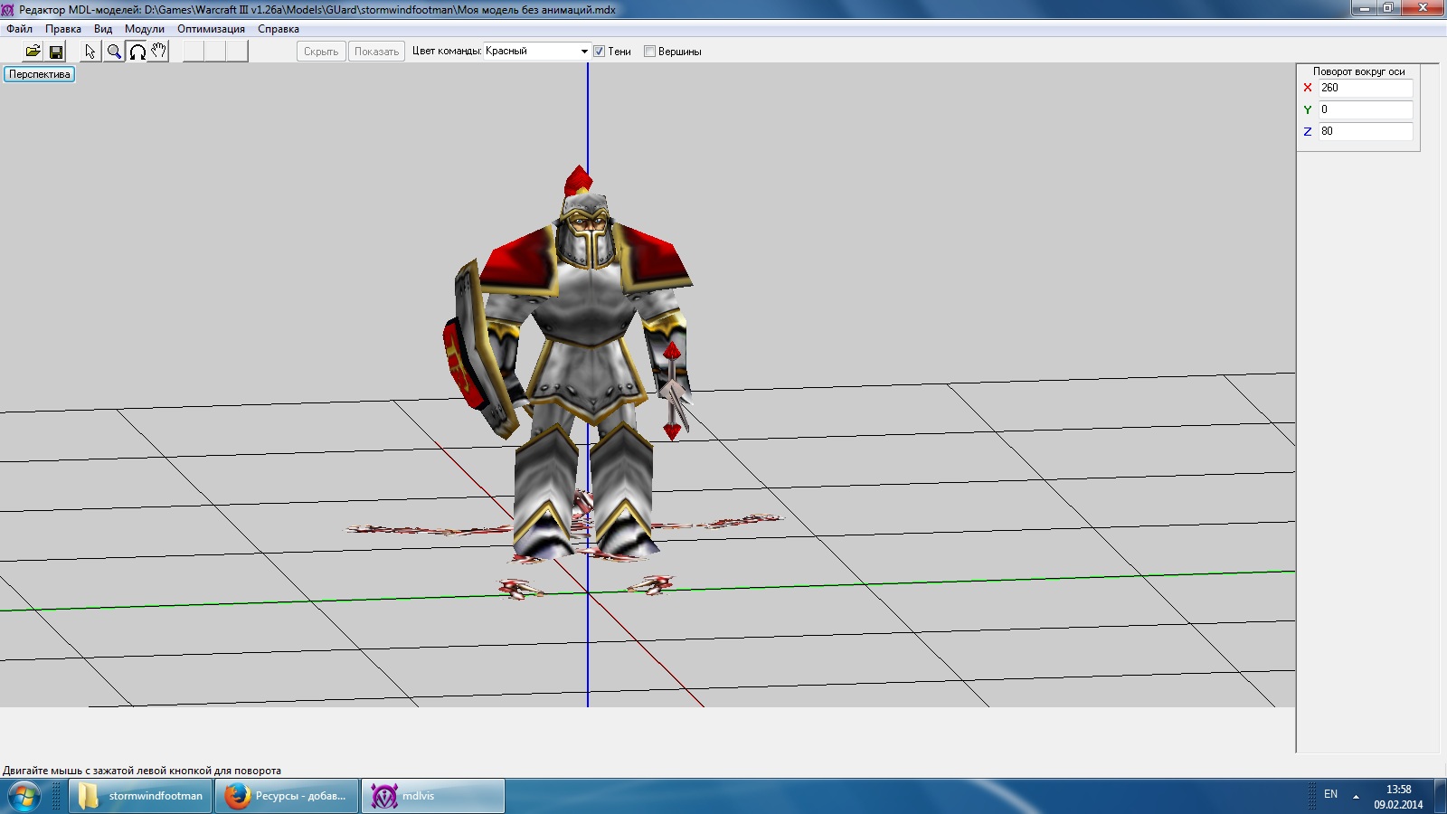1447x814 pixels.
Task: Click the Z axis rotation field
Action: tap(1365, 131)
